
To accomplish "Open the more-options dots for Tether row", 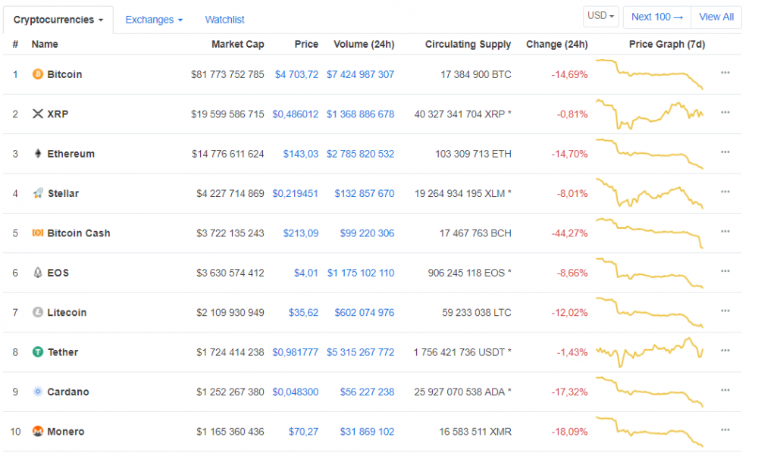I will 725,350.
